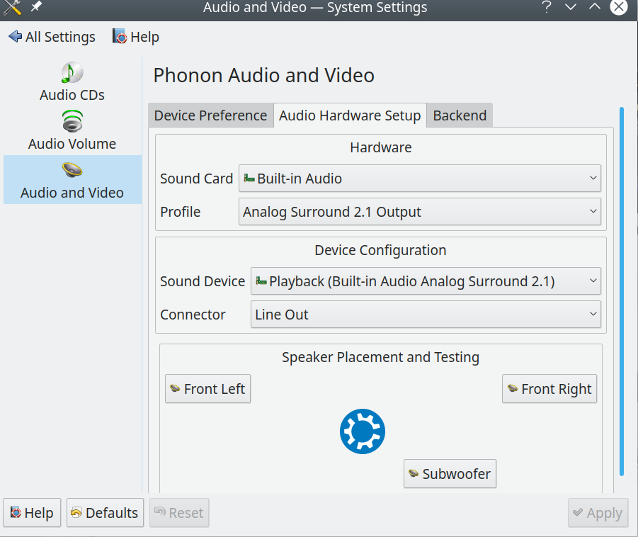This screenshot has height=537, width=638.
Task: Switch to the Device Preference tab
Action: point(210,115)
